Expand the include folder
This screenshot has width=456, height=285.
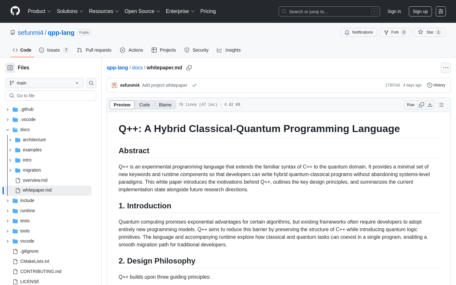[8, 201]
